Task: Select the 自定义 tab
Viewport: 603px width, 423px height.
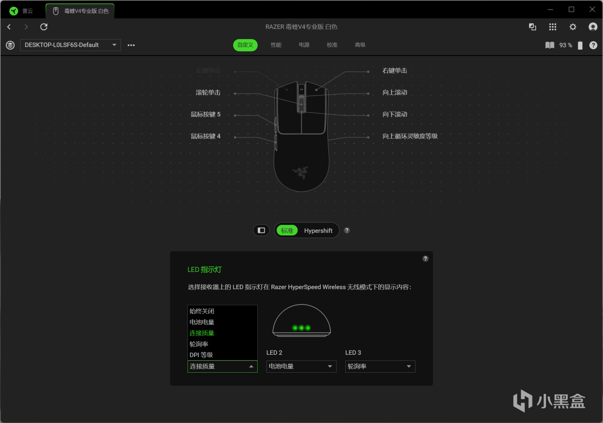Action: [x=245, y=45]
